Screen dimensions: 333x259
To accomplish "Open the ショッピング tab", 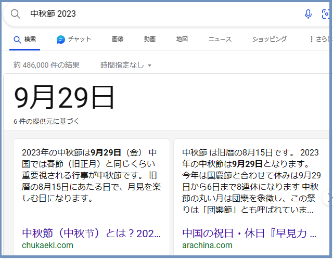I will pyautogui.click(x=270, y=39).
